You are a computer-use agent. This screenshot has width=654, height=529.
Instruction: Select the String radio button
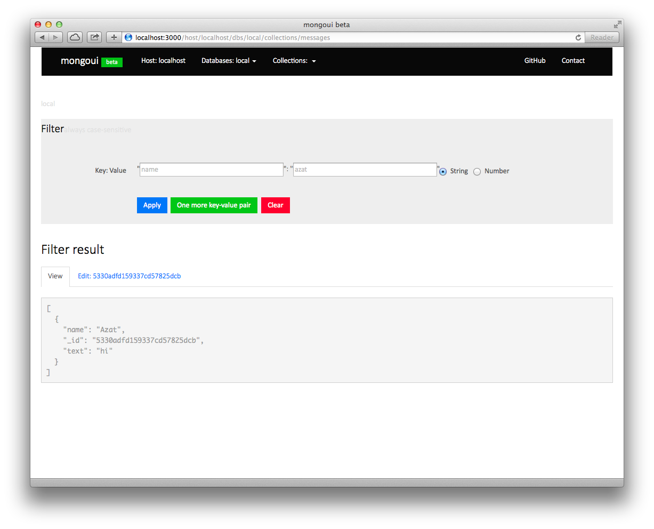443,172
